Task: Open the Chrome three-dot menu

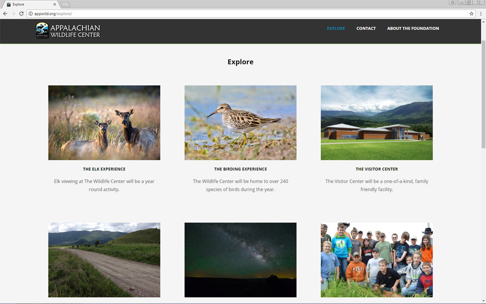Action: coord(481,14)
